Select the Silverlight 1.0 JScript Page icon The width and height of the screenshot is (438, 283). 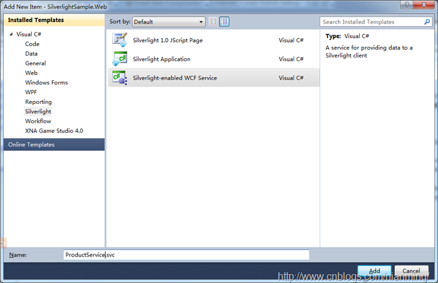120,40
